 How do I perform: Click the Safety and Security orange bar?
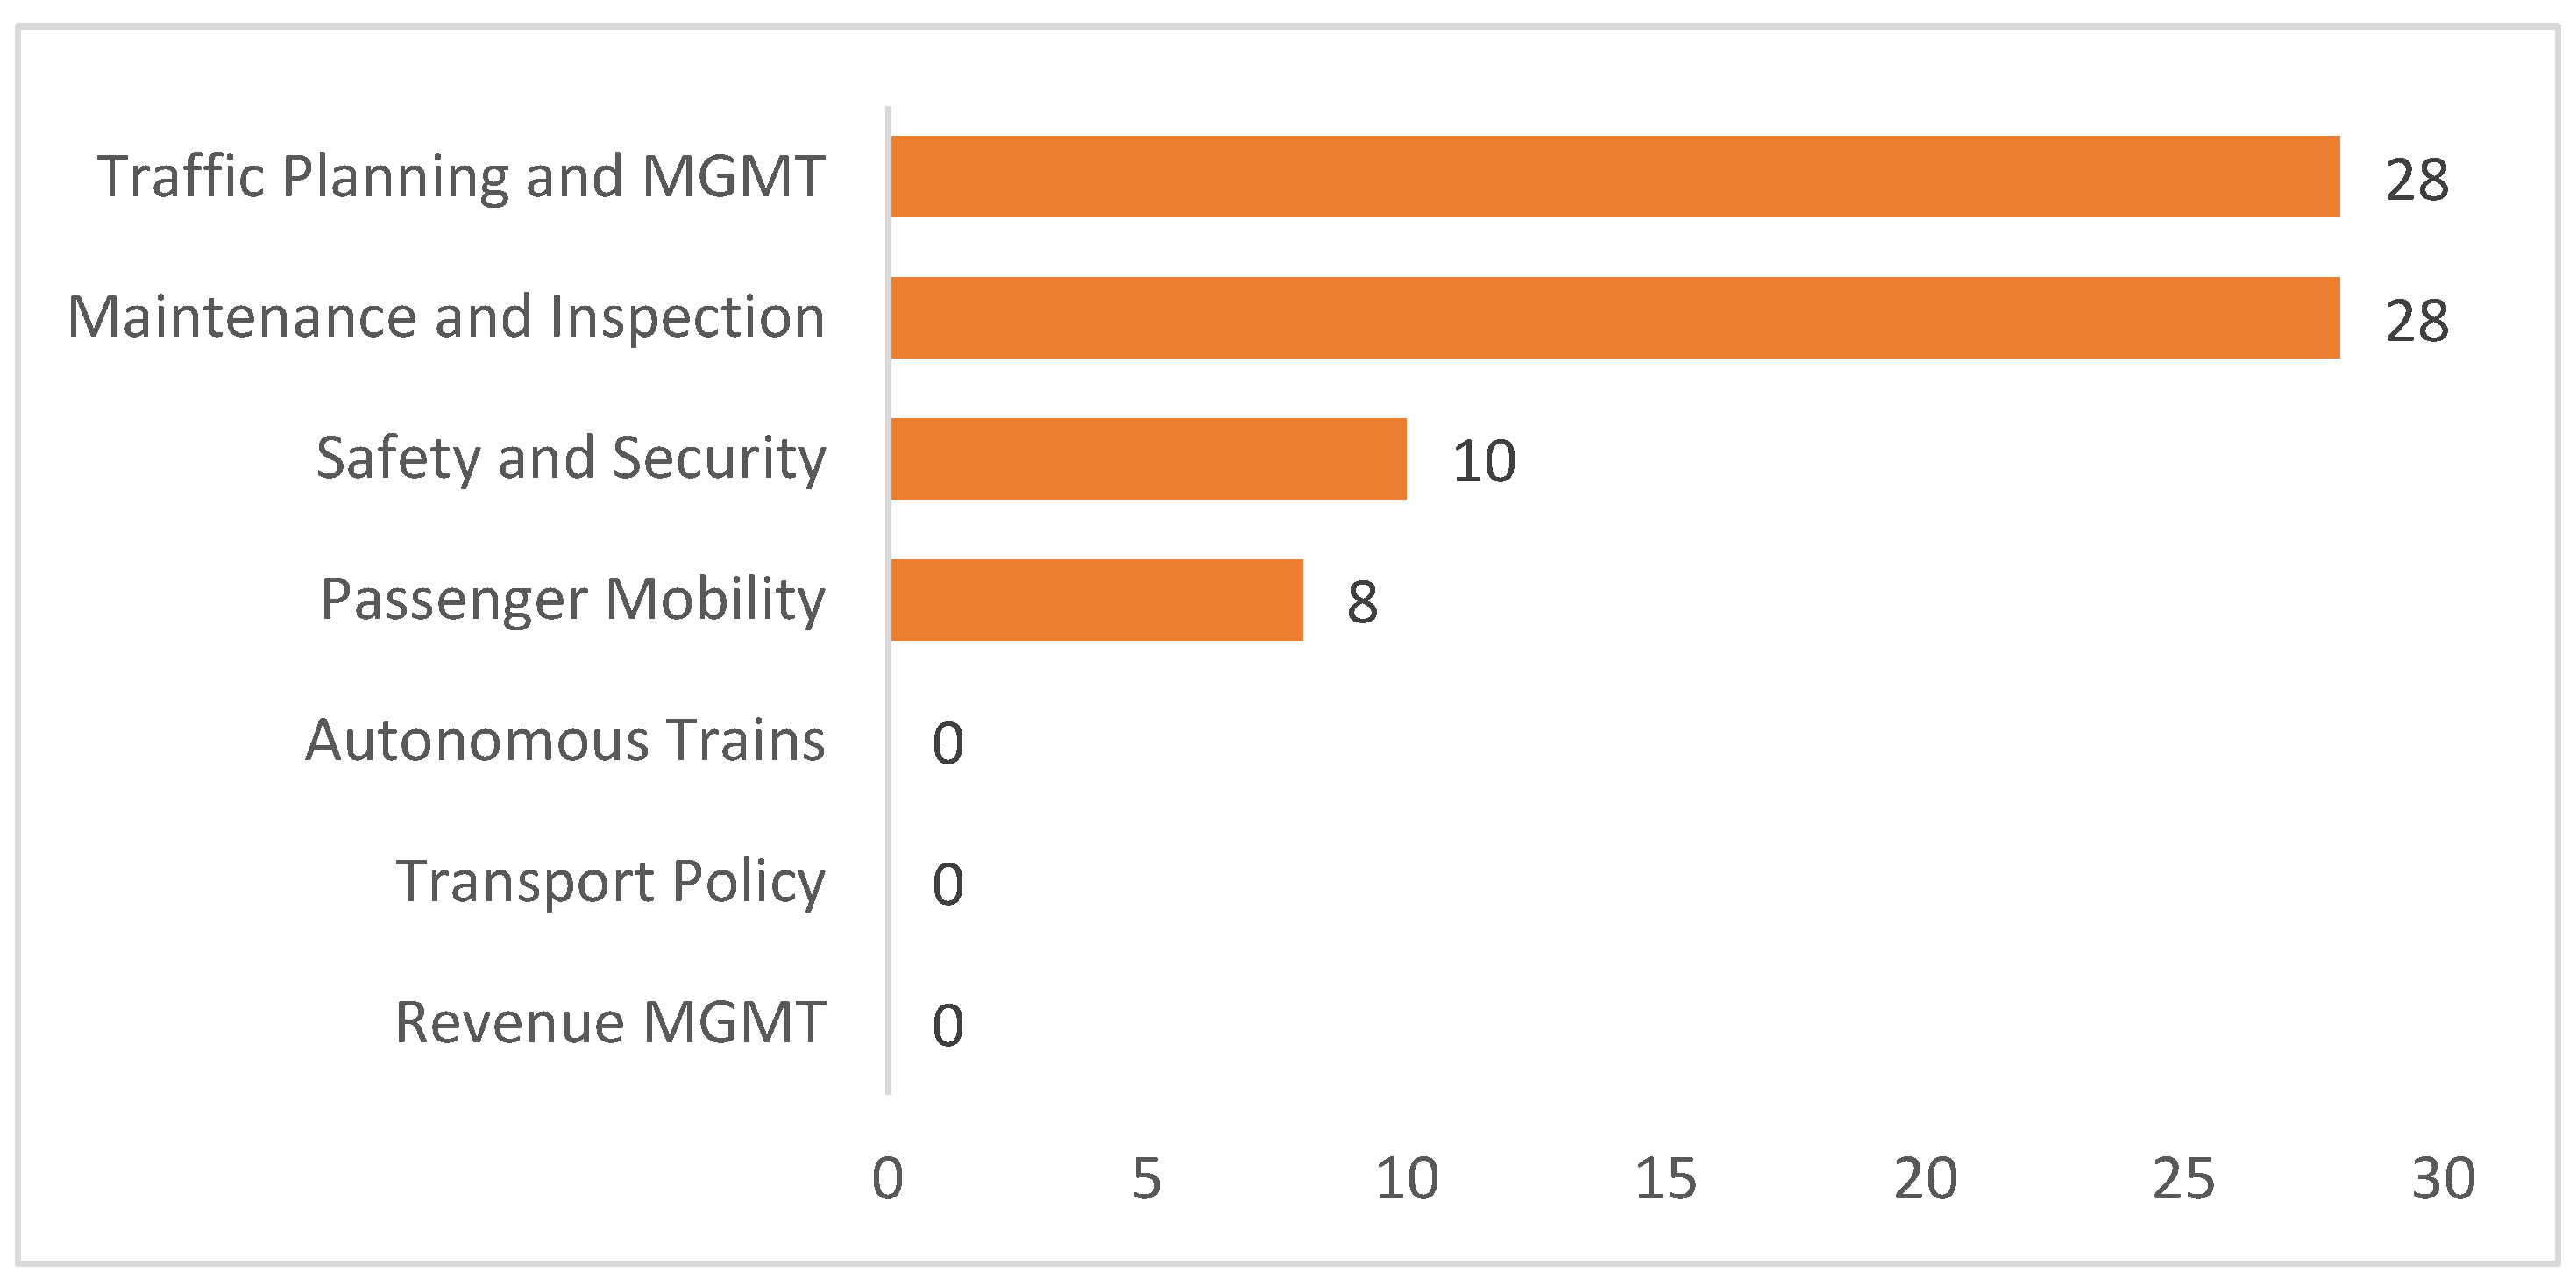click(1148, 459)
